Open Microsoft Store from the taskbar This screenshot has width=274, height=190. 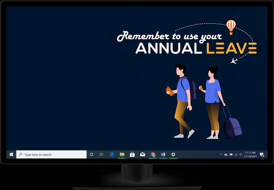point(132,154)
